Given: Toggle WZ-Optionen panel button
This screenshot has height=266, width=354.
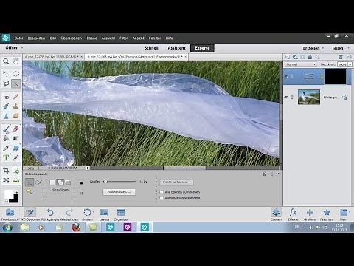Looking at the screenshot, I should pyautogui.click(x=29, y=214).
